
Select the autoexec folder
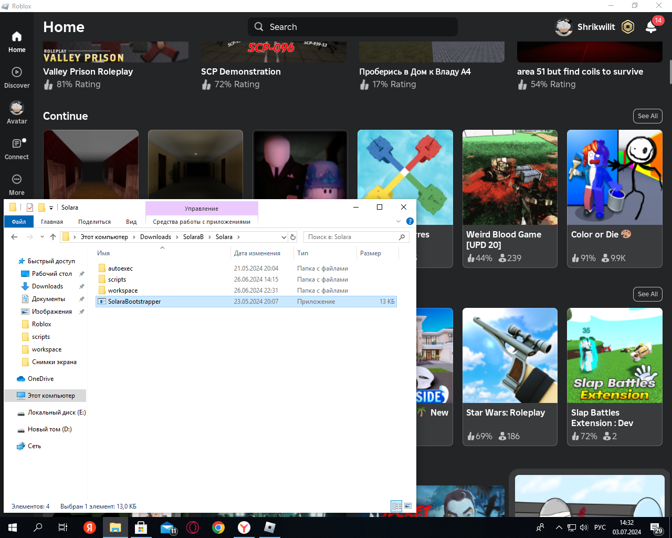click(120, 268)
